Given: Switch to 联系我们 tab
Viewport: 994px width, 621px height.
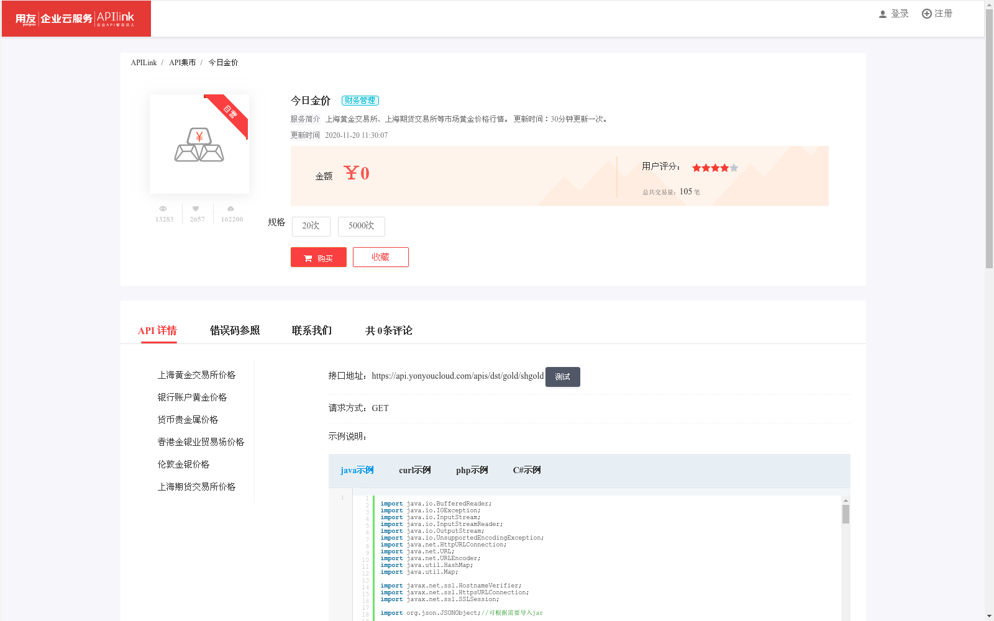Looking at the screenshot, I should click(x=312, y=330).
